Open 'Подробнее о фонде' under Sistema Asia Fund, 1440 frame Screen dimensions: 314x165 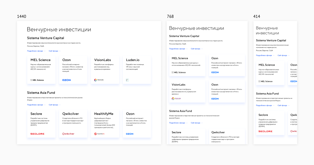(x=36, y=105)
